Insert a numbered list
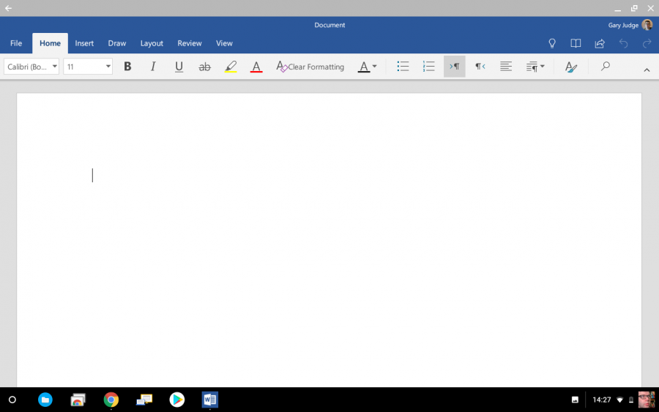 [428, 67]
